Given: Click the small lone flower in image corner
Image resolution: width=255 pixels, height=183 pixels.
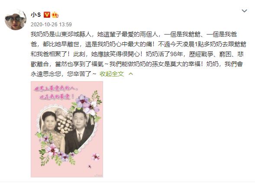Looking at the screenshot, I should click(x=95, y=157).
